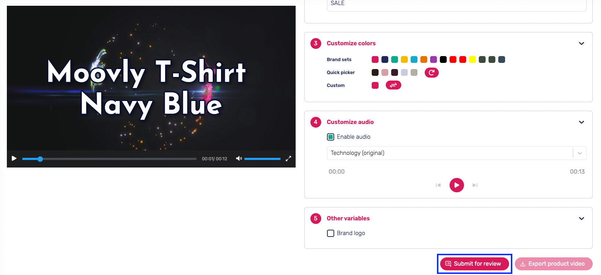The width and height of the screenshot is (601, 275).
Task: Click the 00:13 audio duration text
Action: coord(577,172)
